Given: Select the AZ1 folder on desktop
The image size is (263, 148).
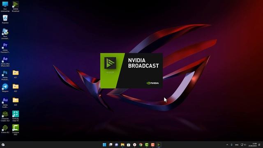Looking at the screenshot, I should (x=16, y=74).
